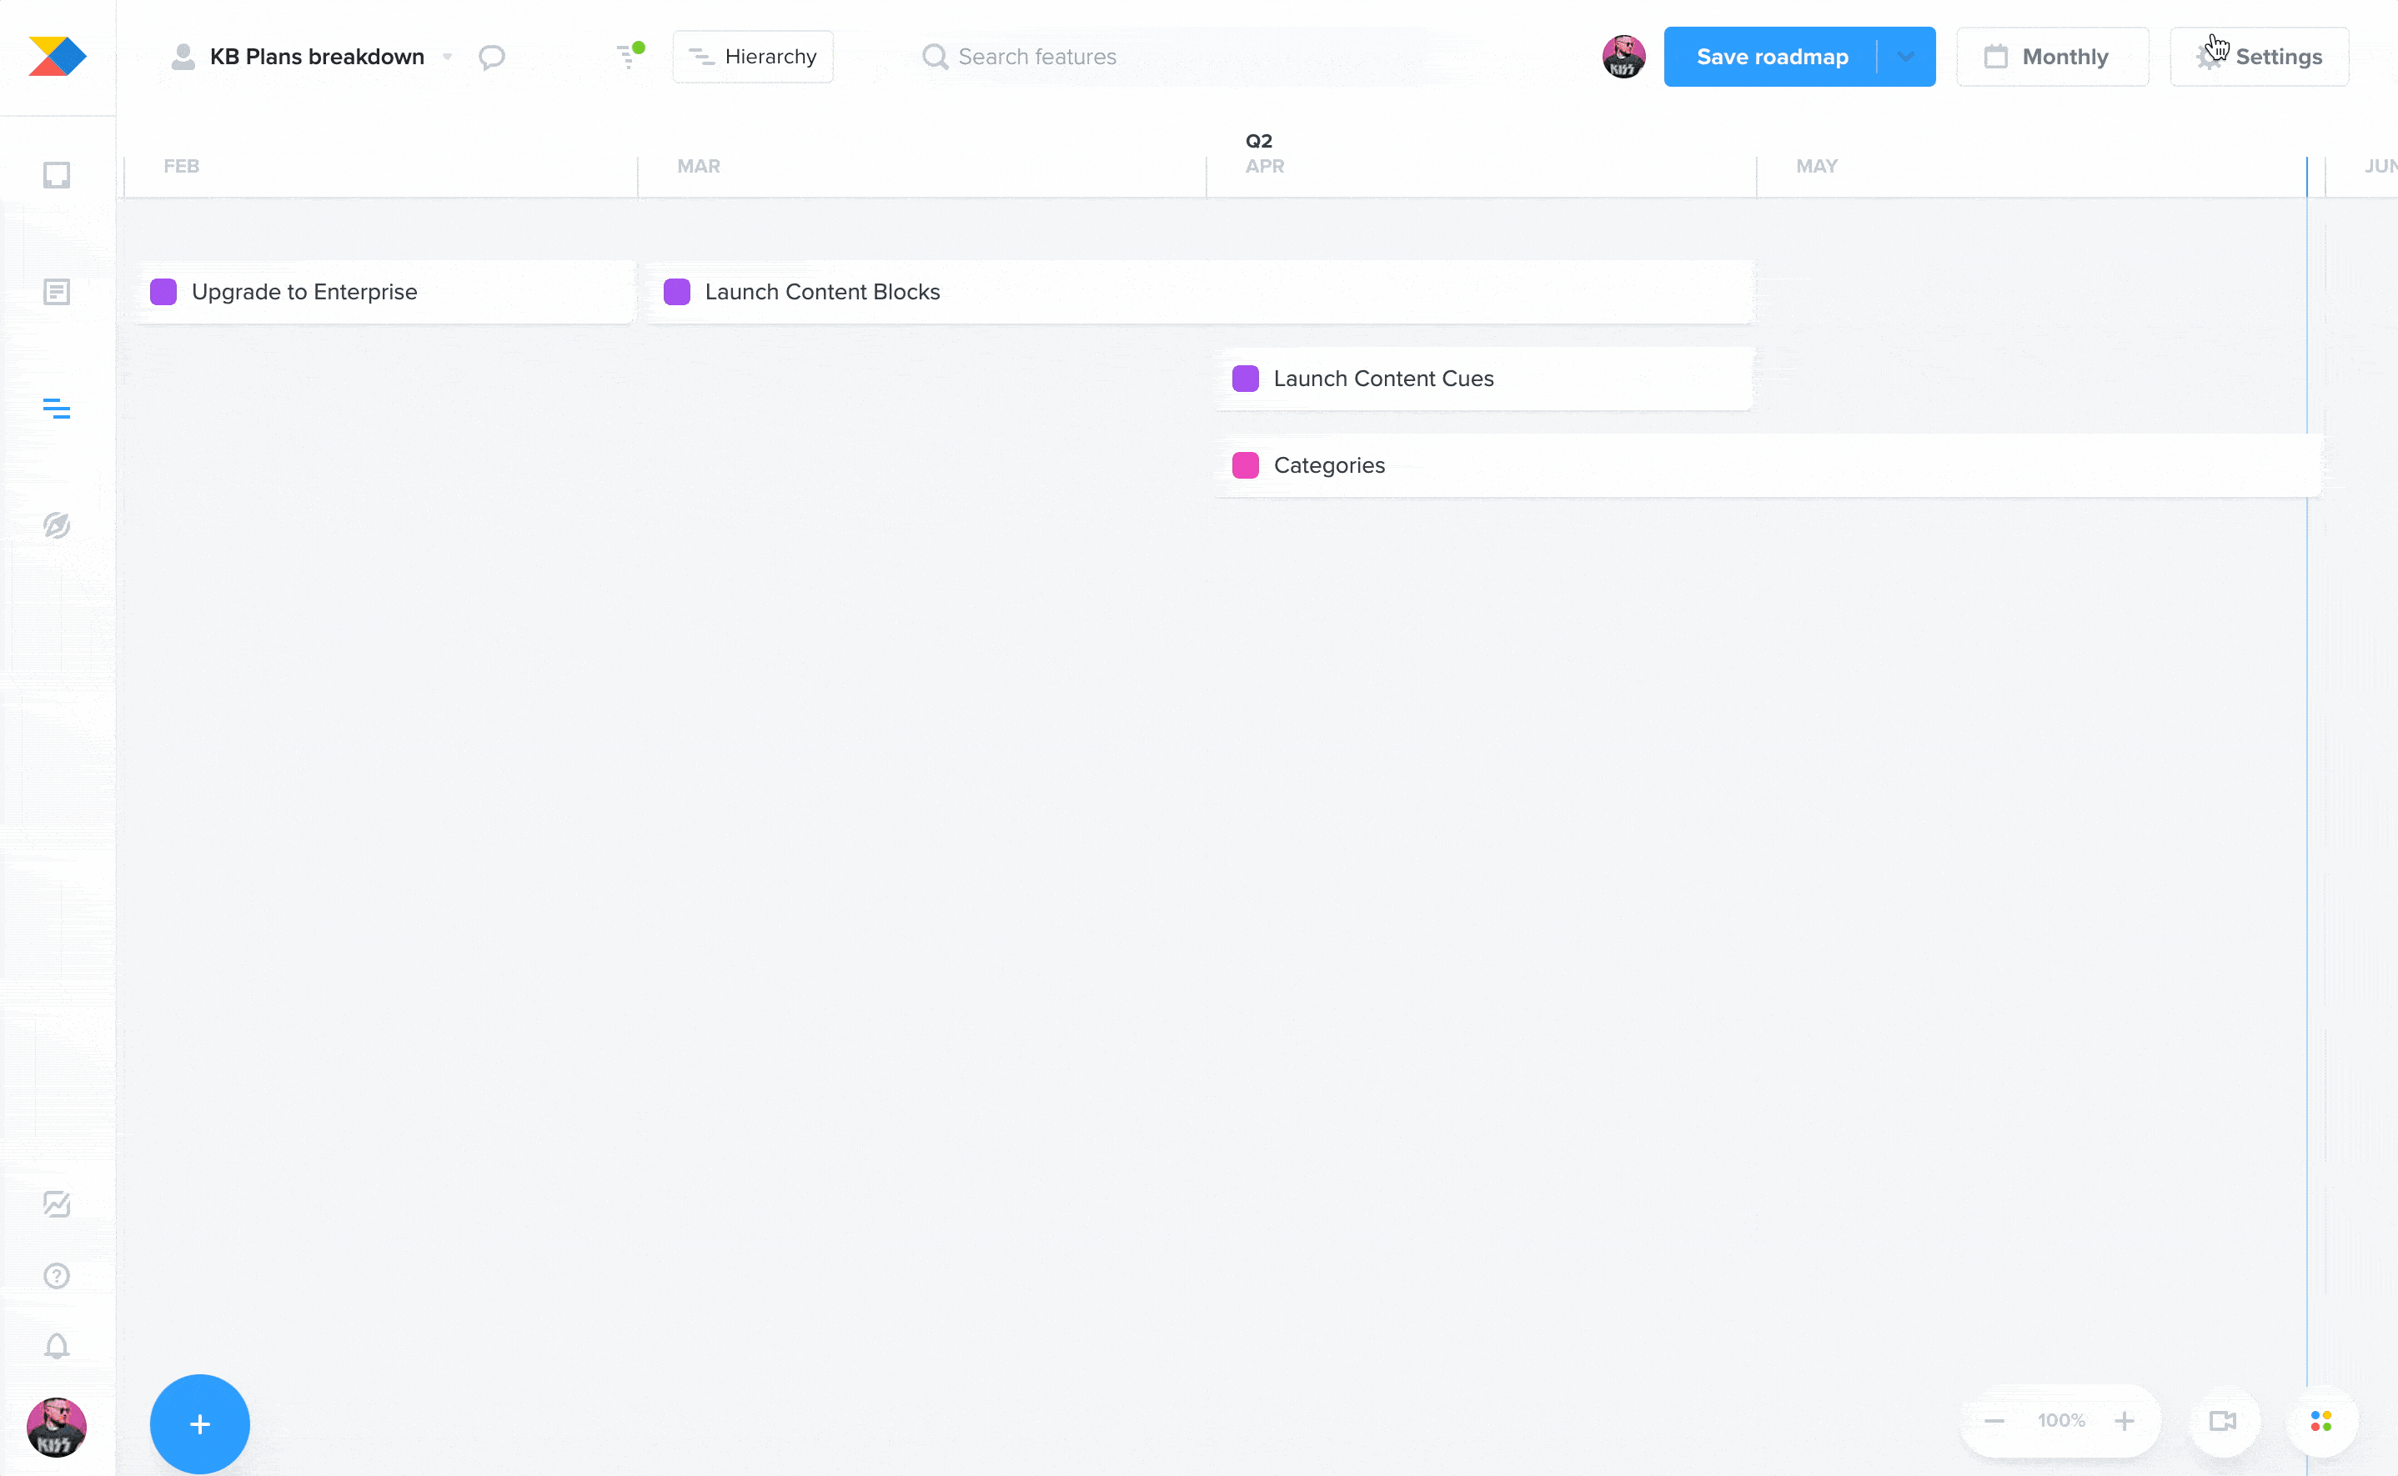Select the roadmap timeline icon in sidebar

click(x=57, y=408)
